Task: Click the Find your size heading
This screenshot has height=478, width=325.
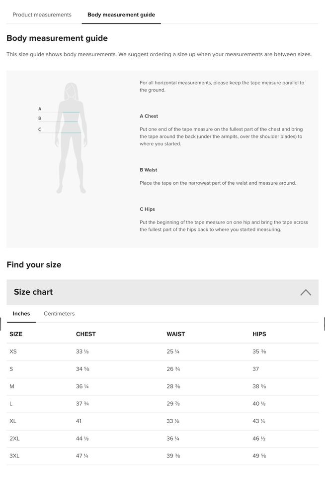Action: [34, 265]
